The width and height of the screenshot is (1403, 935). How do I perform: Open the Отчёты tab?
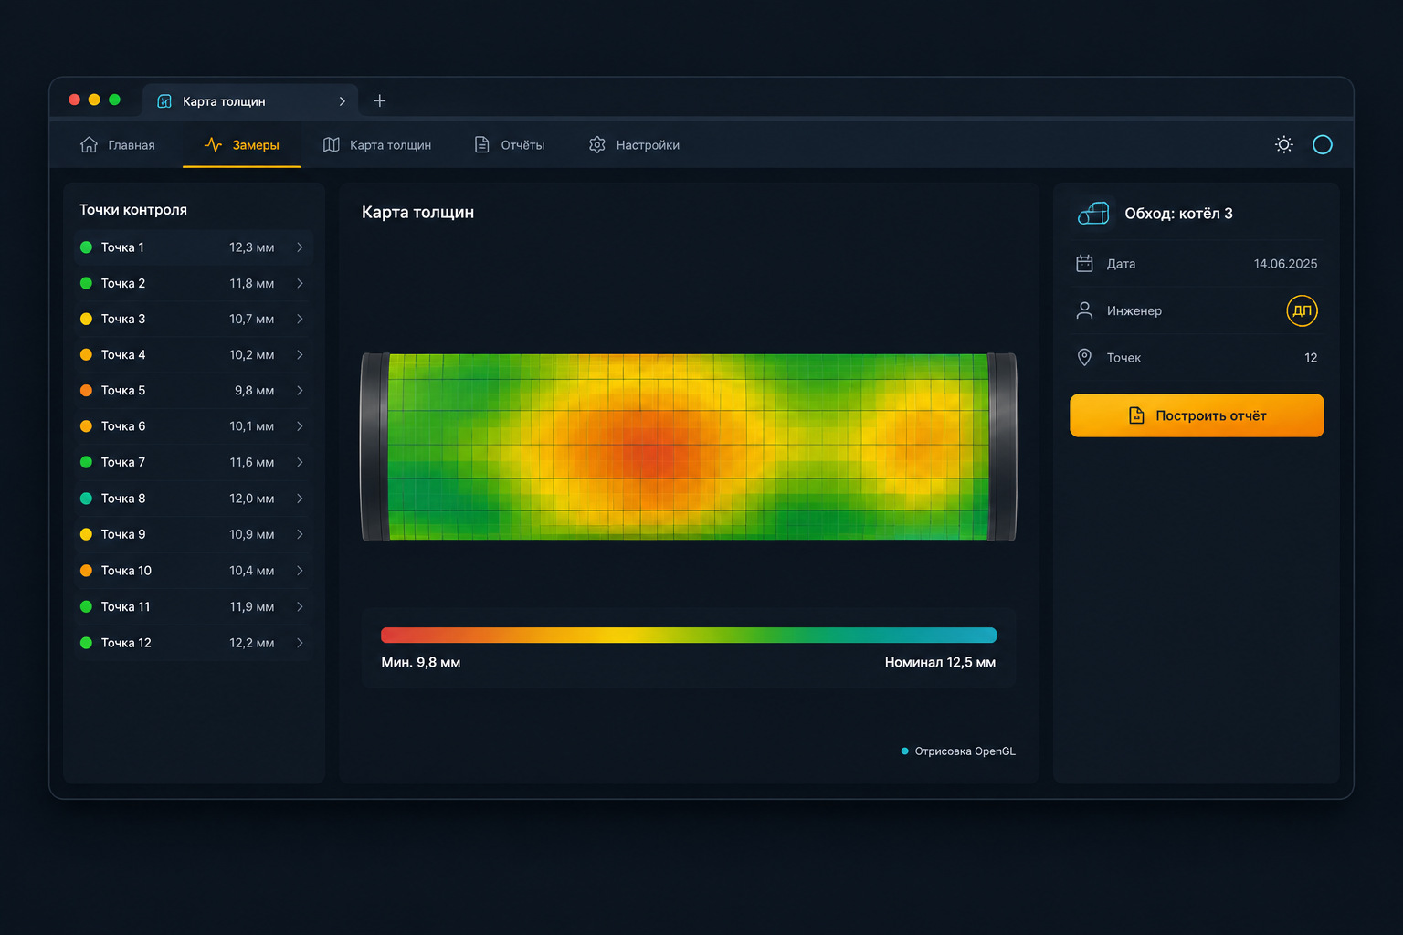pyautogui.click(x=510, y=144)
